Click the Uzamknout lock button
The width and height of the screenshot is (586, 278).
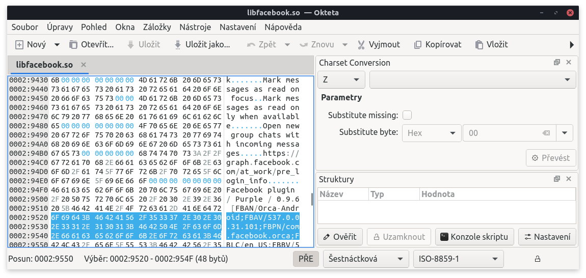point(399,237)
